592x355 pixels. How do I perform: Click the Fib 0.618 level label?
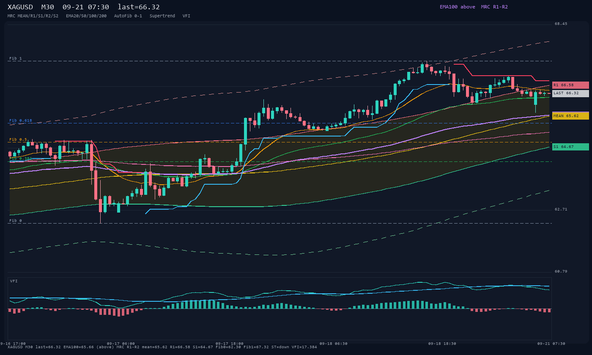coord(21,120)
